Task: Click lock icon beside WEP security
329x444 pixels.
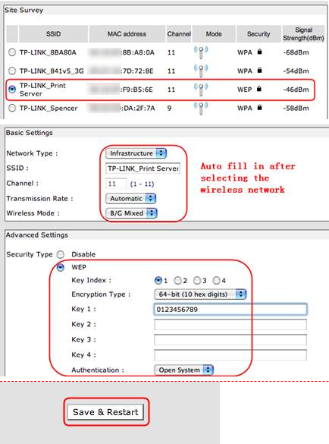Action: coord(258,89)
